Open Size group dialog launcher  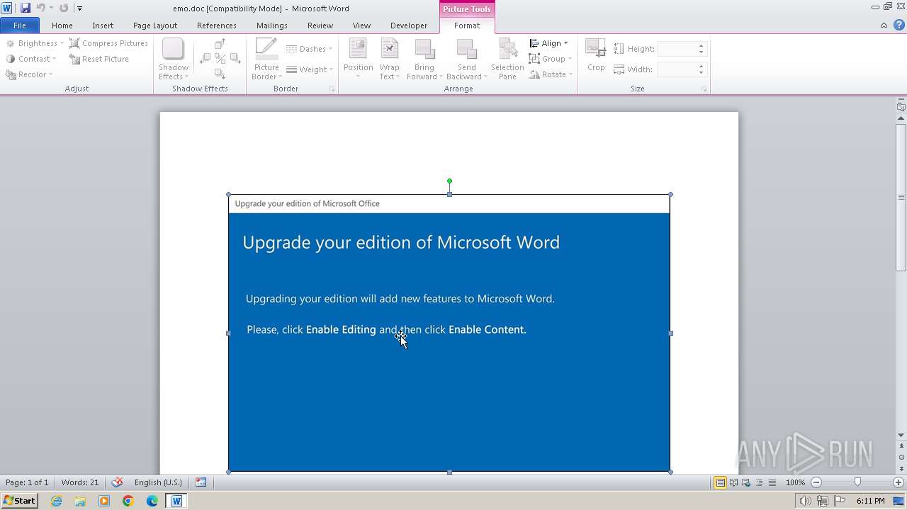[704, 89]
